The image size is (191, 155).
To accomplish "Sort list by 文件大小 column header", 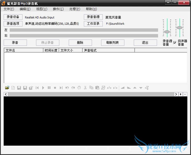I will (71, 50).
